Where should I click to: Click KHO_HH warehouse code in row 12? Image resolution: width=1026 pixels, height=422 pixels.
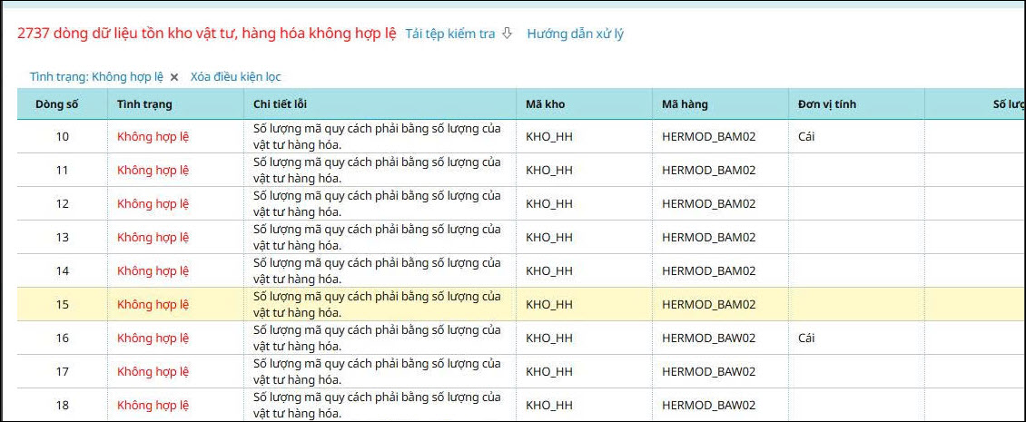549,204
